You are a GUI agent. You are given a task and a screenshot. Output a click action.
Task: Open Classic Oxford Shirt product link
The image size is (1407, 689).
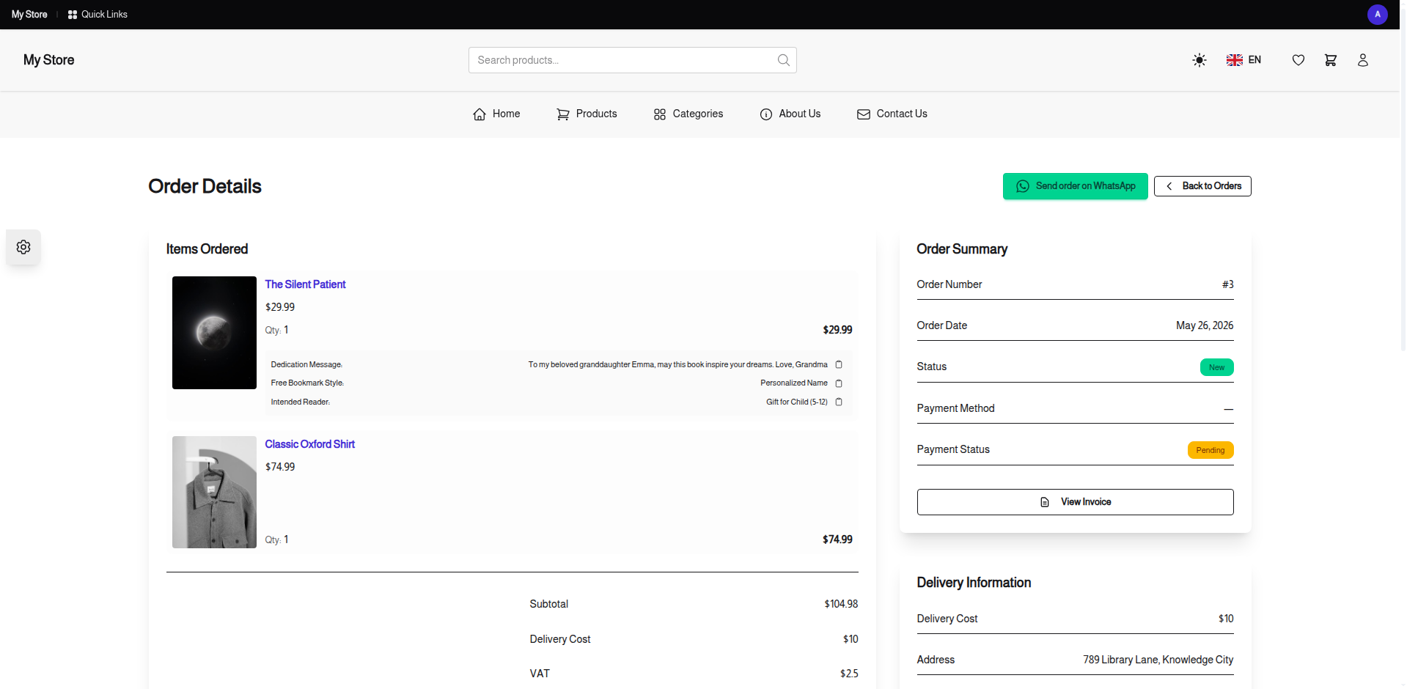pyautogui.click(x=309, y=444)
